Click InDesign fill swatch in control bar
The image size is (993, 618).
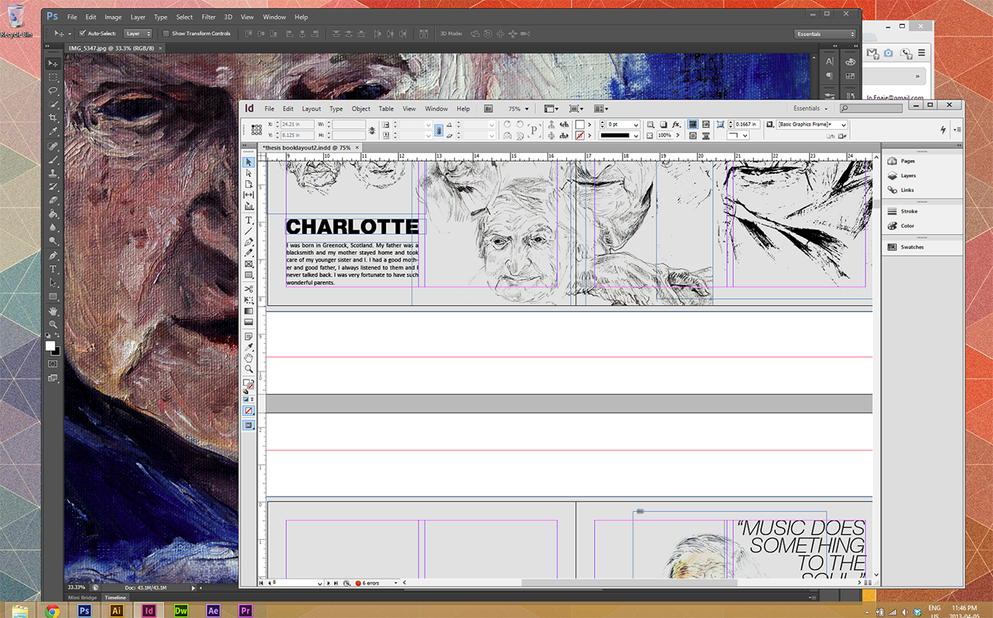point(580,124)
